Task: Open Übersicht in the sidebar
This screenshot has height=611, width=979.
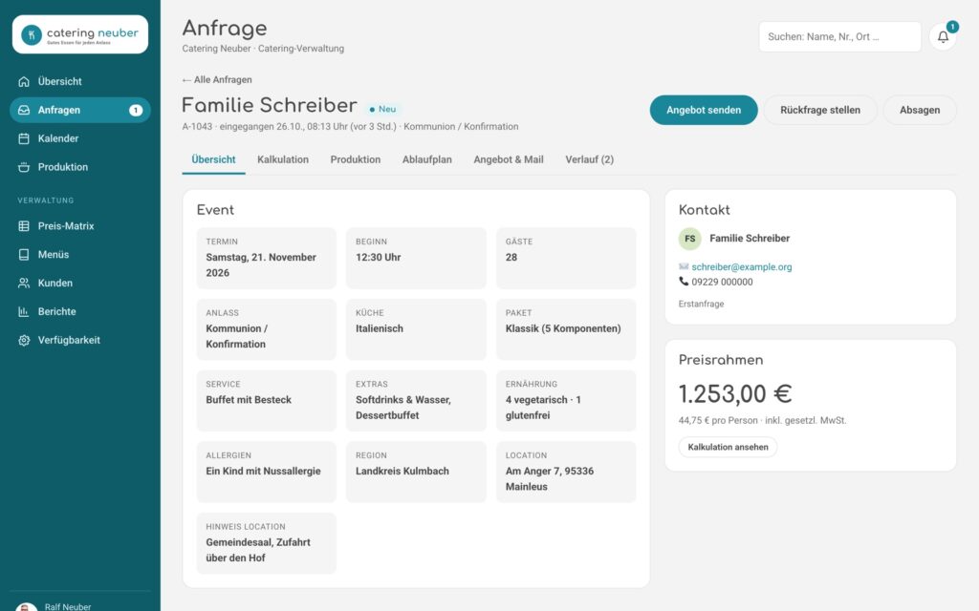Action: pos(80,82)
